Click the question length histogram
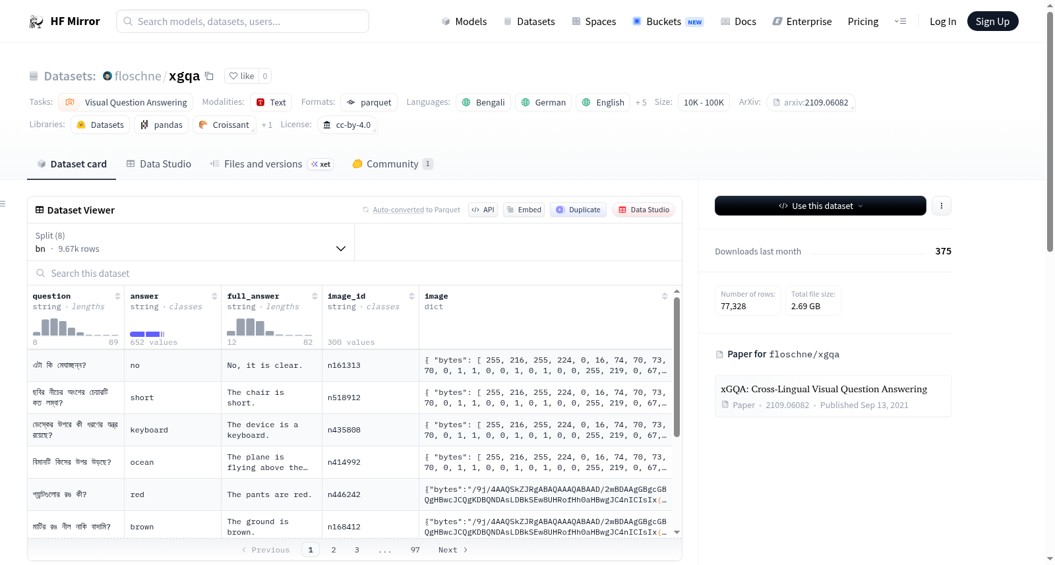The image size is (1055, 565). coord(76,326)
